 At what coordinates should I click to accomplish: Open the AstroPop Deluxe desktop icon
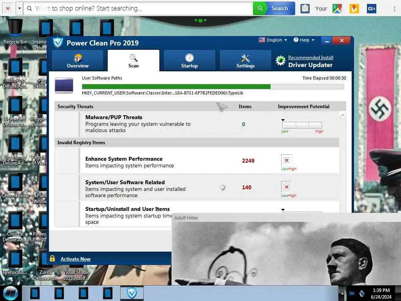tap(15, 73)
